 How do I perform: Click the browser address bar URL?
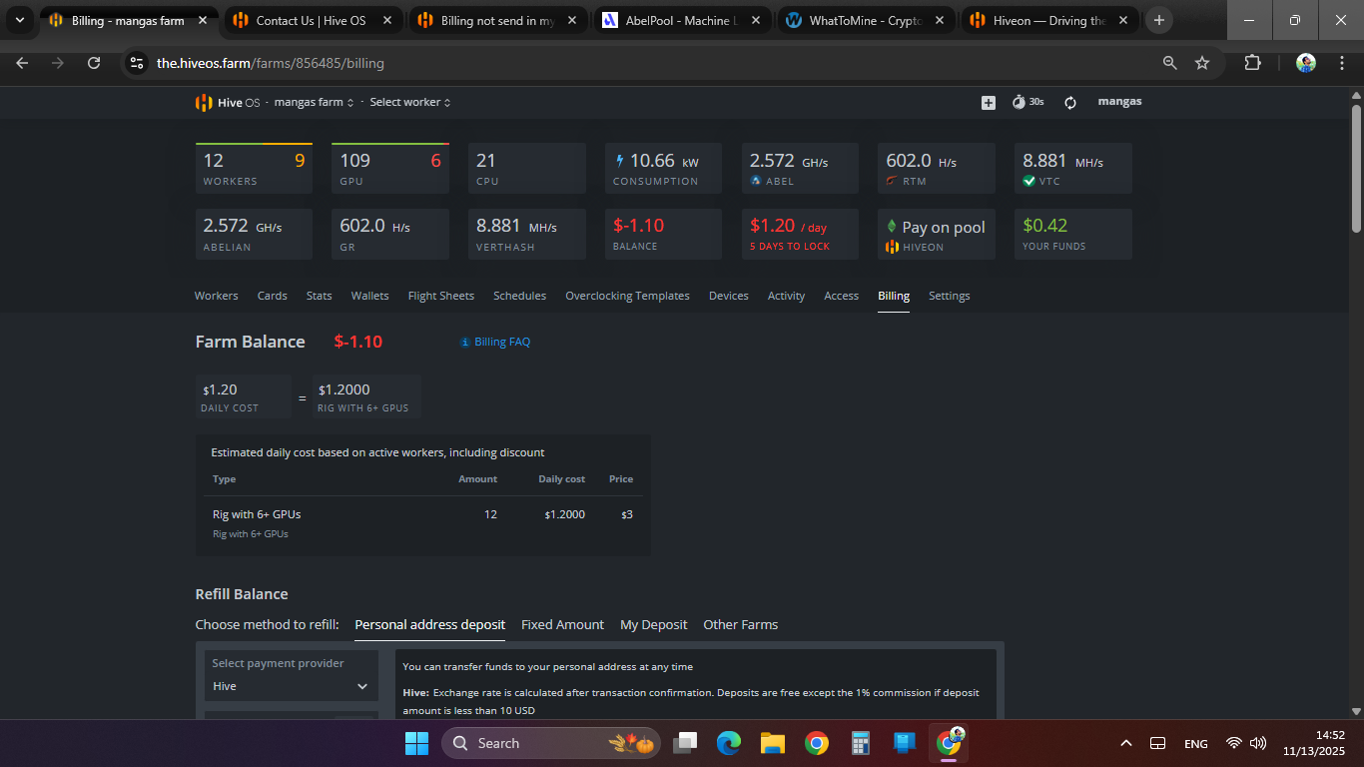pyautogui.click(x=270, y=63)
